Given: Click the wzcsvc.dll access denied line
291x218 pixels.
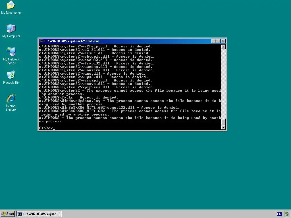Looking at the screenshot, I should pos(95,84).
